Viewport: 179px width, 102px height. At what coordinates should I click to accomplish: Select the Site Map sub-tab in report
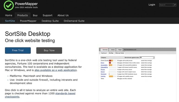click(x=111, y=53)
